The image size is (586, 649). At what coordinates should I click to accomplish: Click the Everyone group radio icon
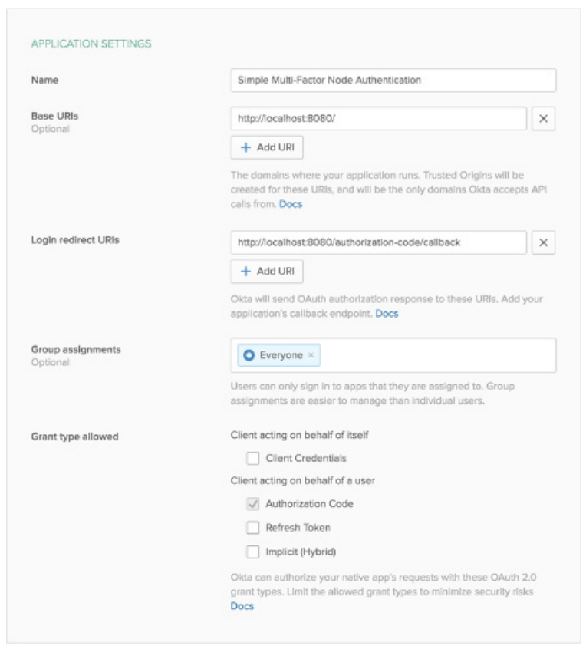pos(249,356)
